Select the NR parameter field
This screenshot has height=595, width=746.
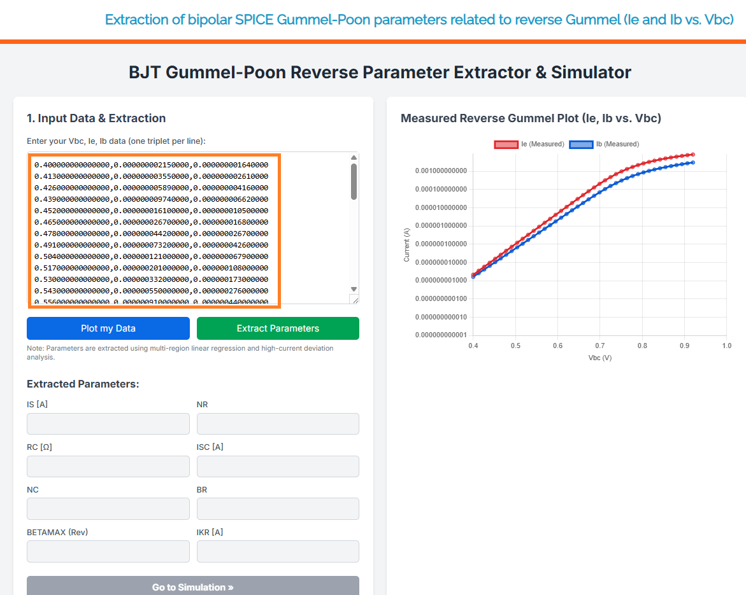[x=278, y=424]
